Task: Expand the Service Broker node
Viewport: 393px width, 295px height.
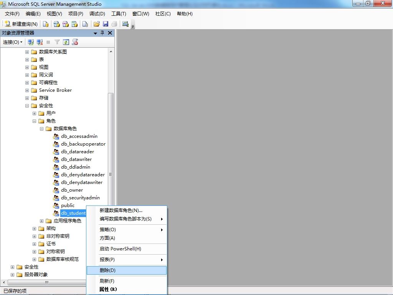Action: 27,91
